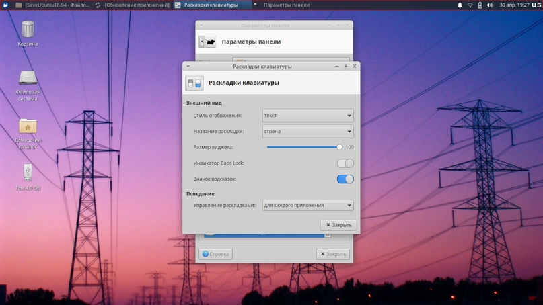This screenshot has width=543, height=305.
Task: Click the Размер виджета slider track
Action: point(303,147)
